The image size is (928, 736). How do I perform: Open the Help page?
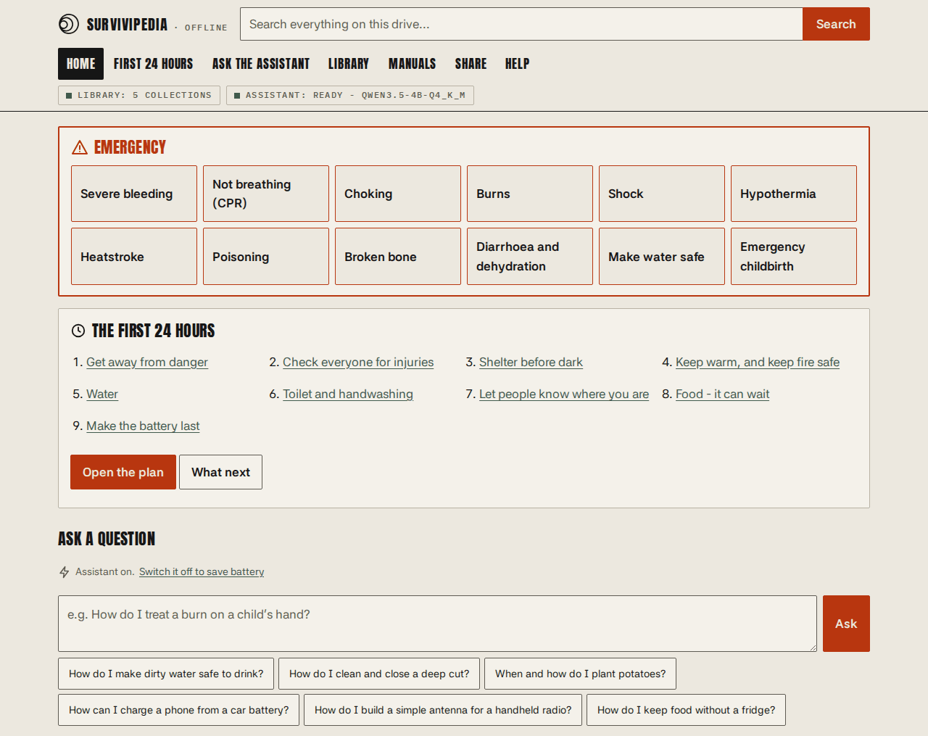point(517,64)
